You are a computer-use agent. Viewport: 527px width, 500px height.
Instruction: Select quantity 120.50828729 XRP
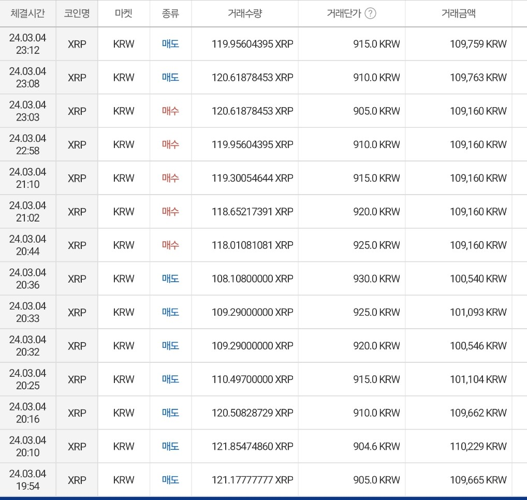point(253,413)
